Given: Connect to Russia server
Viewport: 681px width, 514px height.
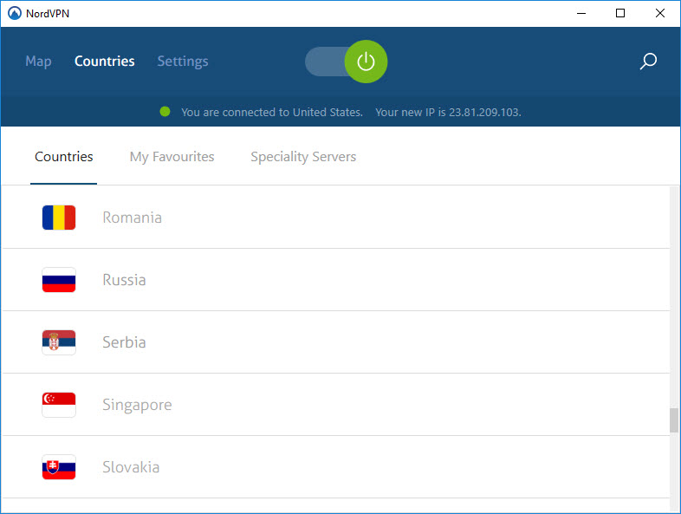Looking at the screenshot, I should [335, 280].
